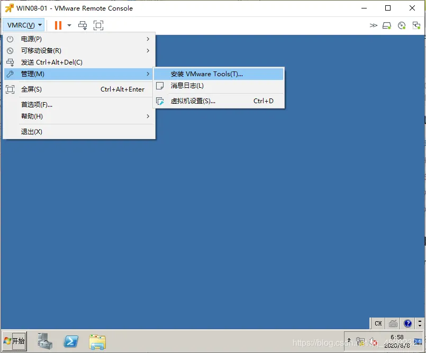Image resolution: width=426 pixels, height=353 pixels.
Task: Click the send Ctrl+Alt+Del toolbar icon
Action: [x=83, y=25]
